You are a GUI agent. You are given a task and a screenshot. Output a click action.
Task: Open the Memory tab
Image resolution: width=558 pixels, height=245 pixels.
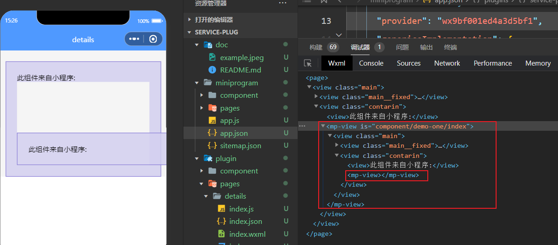[x=538, y=63]
